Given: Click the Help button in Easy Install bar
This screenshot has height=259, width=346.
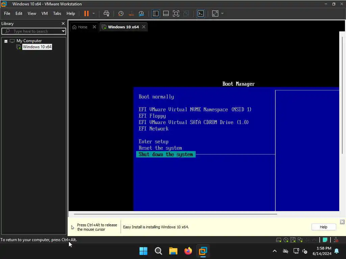Looking at the screenshot, I should (x=323, y=227).
